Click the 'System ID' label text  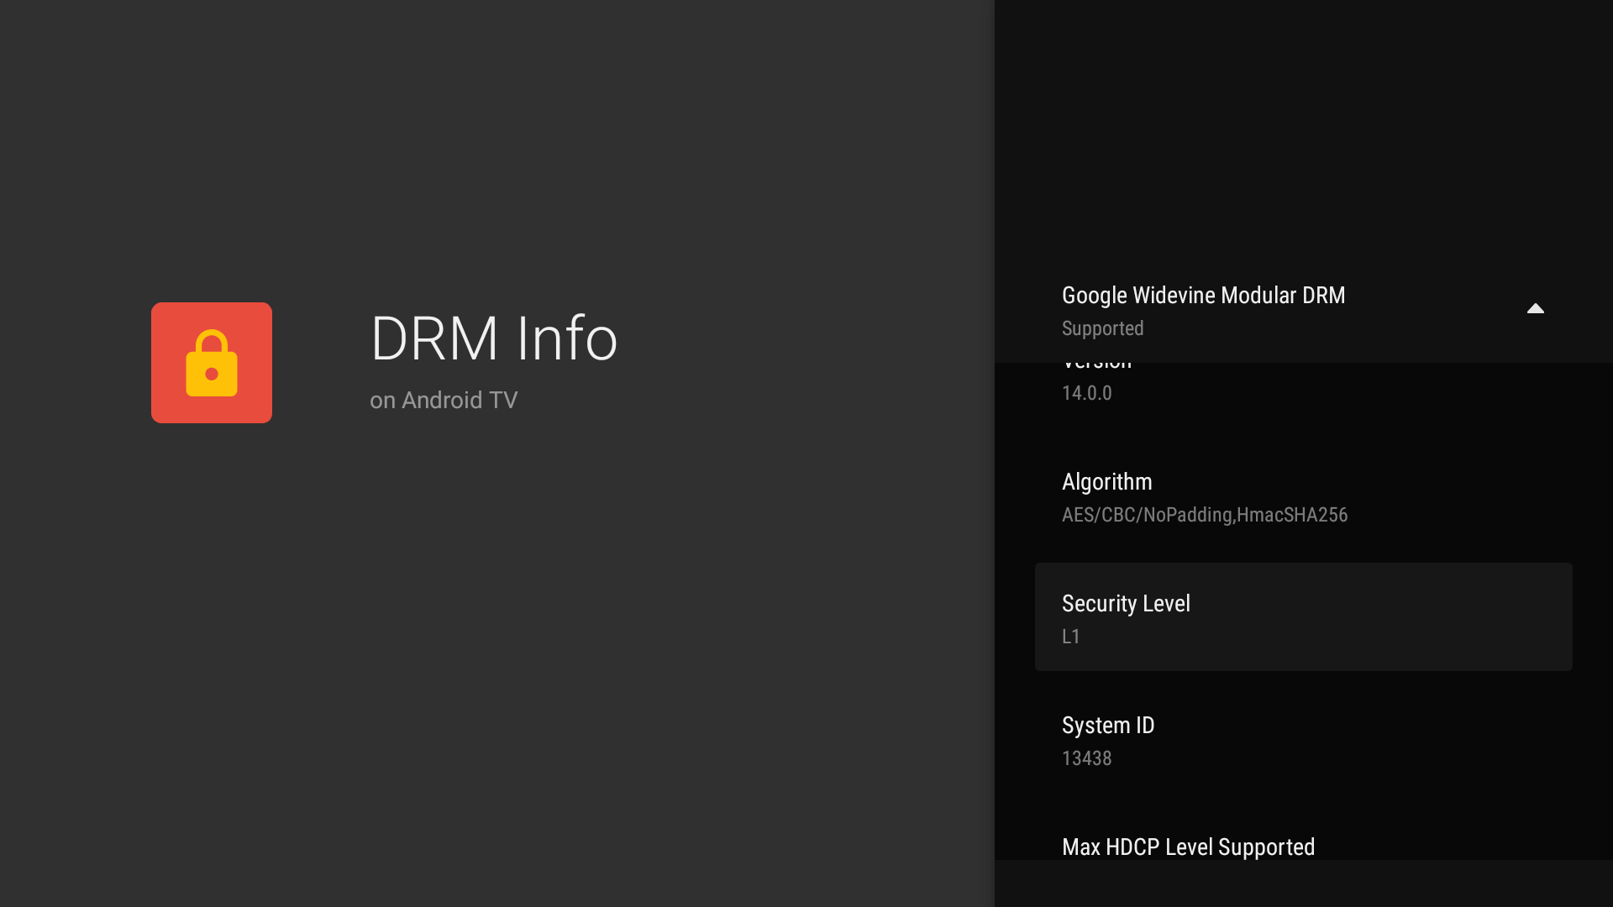pos(1107,726)
